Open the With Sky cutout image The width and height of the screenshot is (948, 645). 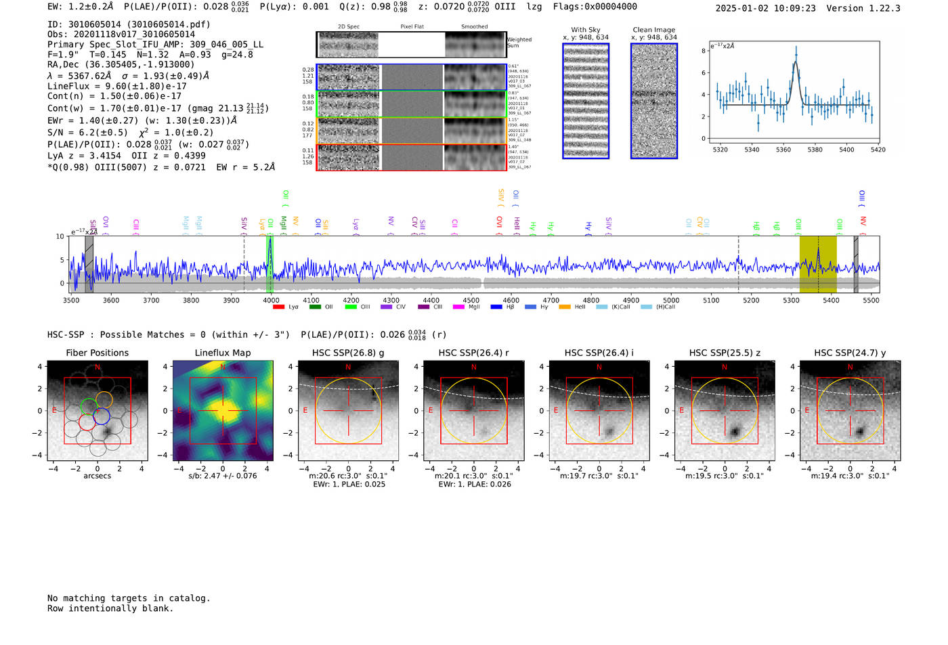tap(586, 101)
